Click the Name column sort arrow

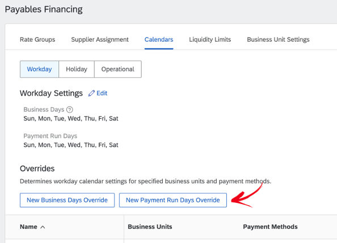pos(43,227)
